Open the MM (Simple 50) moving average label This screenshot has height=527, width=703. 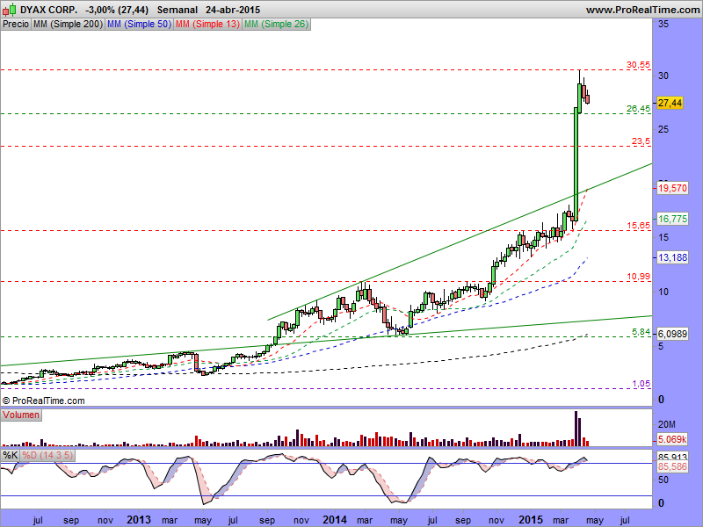(139, 25)
